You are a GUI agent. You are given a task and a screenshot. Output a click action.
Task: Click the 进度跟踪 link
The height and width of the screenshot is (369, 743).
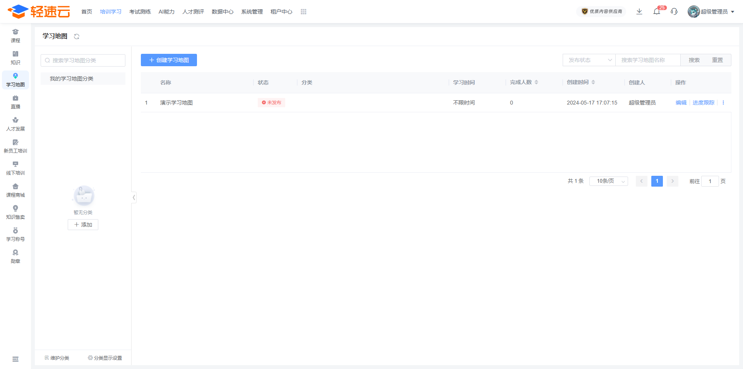(x=704, y=103)
